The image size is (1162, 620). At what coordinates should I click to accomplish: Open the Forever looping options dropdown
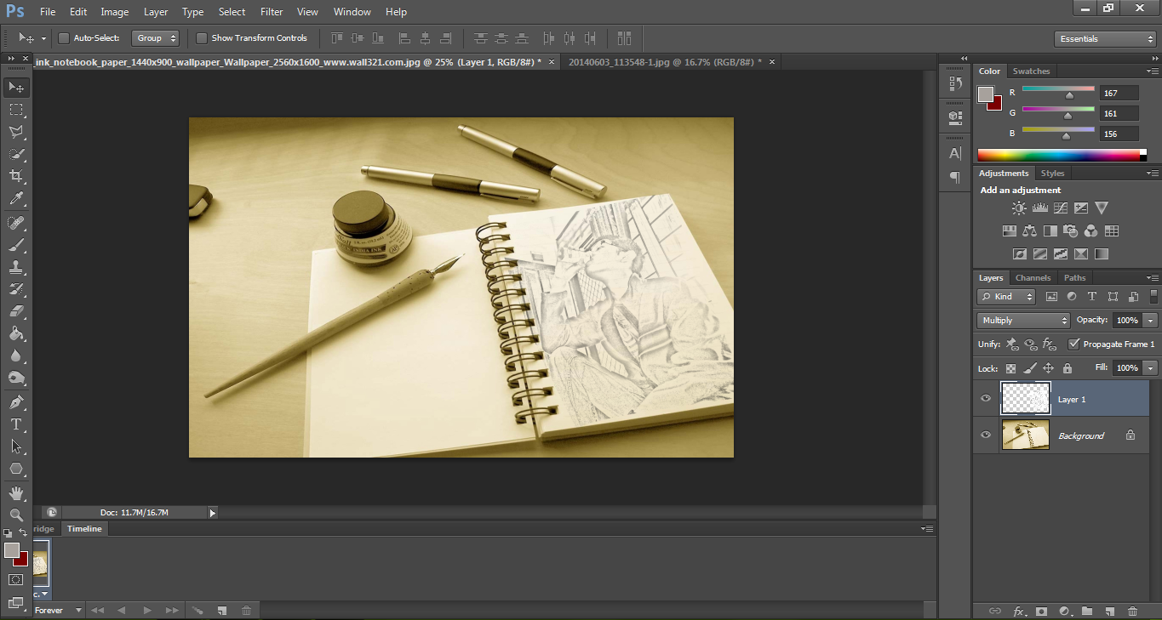pyautogui.click(x=59, y=611)
